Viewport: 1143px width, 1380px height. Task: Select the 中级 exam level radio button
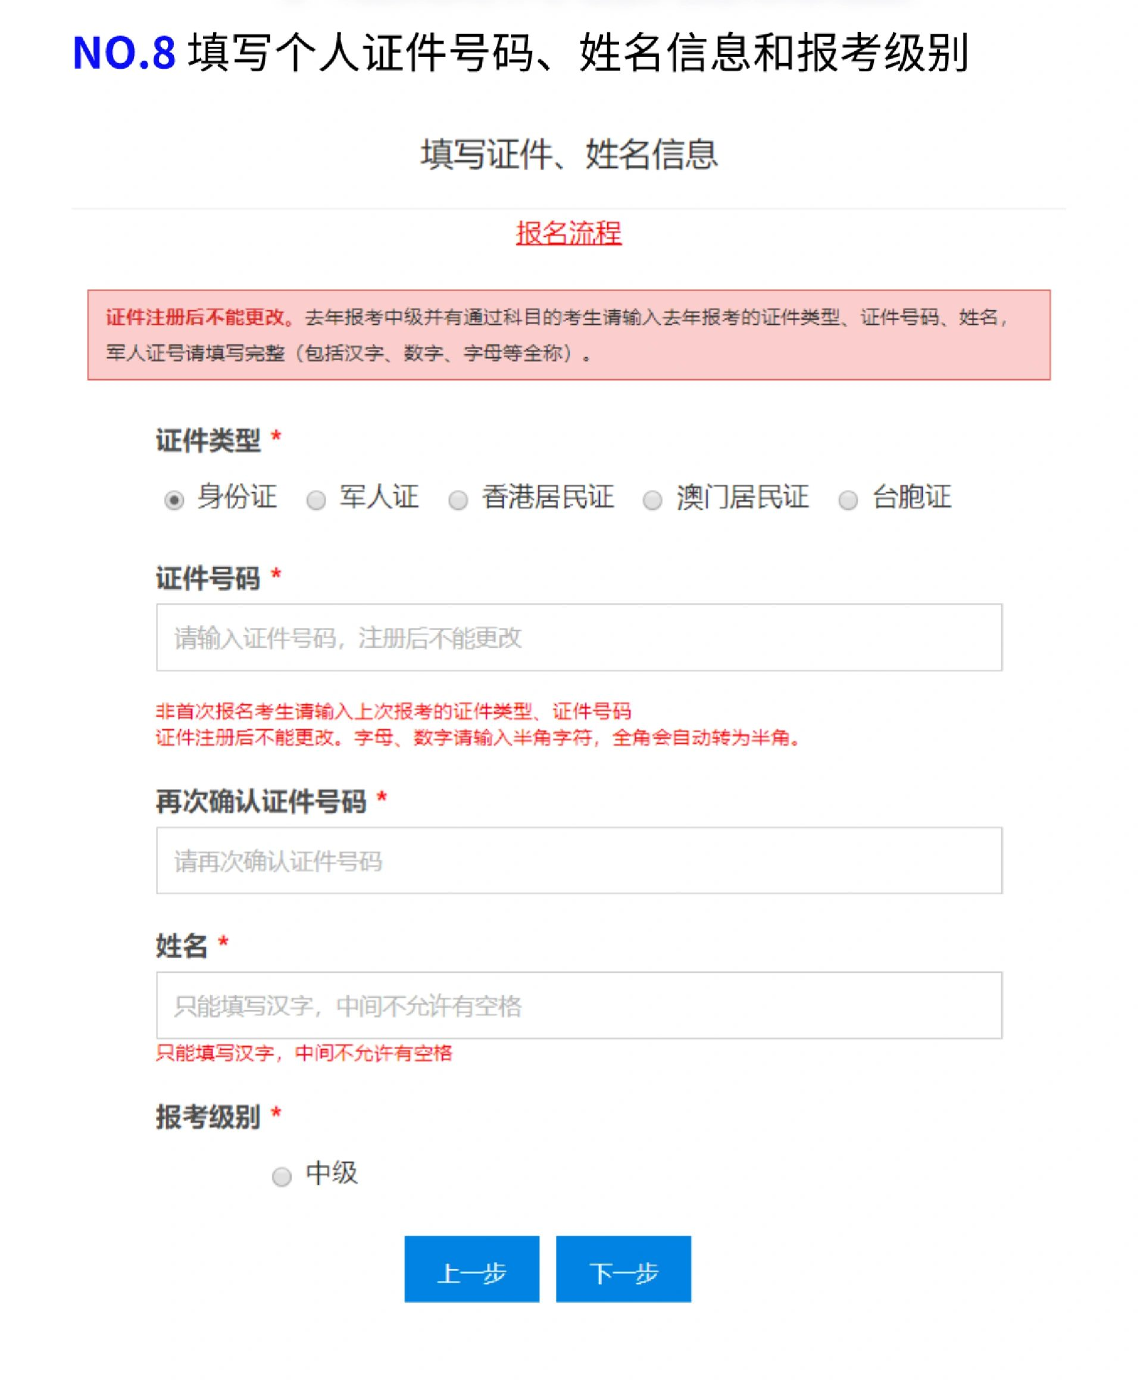282,1176
